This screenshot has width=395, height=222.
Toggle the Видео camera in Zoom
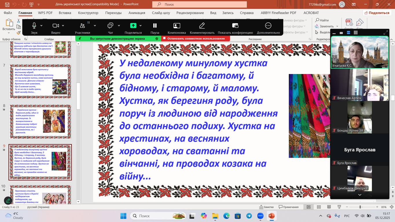coord(56,26)
